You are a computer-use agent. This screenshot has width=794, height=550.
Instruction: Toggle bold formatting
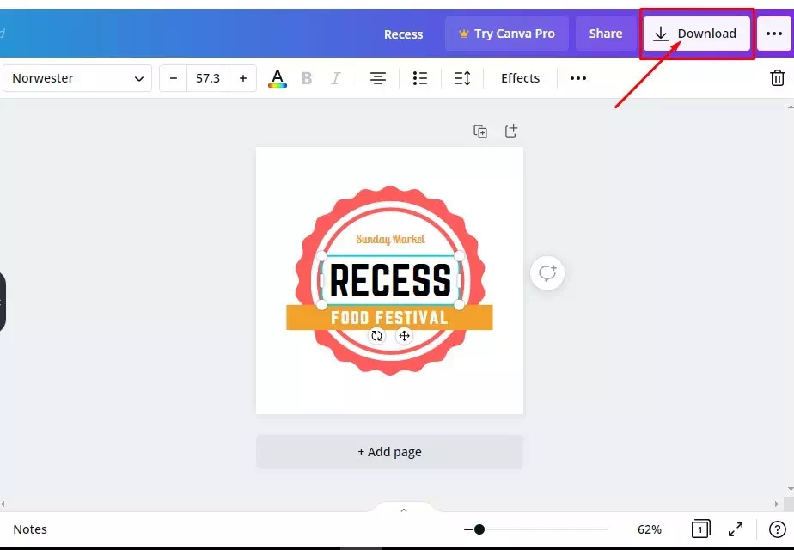[x=307, y=78]
